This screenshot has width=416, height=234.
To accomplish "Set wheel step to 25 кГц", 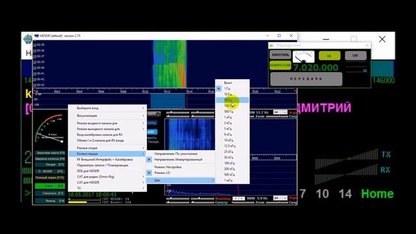I will point(232,151).
